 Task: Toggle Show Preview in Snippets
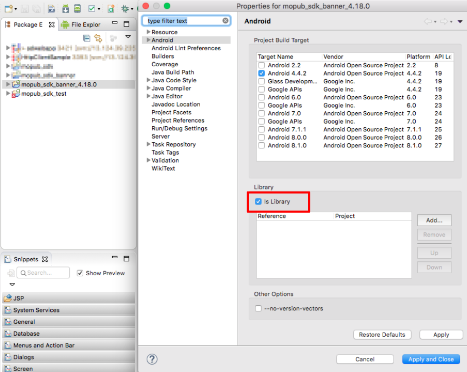coord(80,273)
